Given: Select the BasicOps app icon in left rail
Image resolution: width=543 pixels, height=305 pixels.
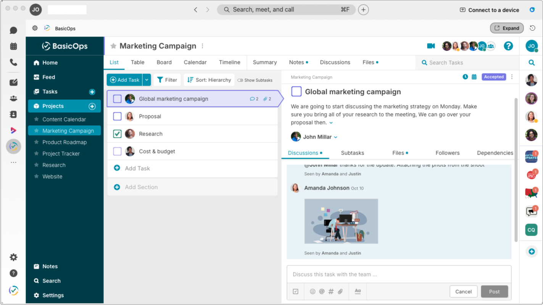Looking at the screenshot, I should tap(13, 146).
